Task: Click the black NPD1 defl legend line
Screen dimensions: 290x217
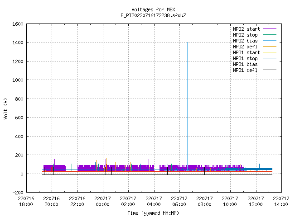Action: [270, 70]
